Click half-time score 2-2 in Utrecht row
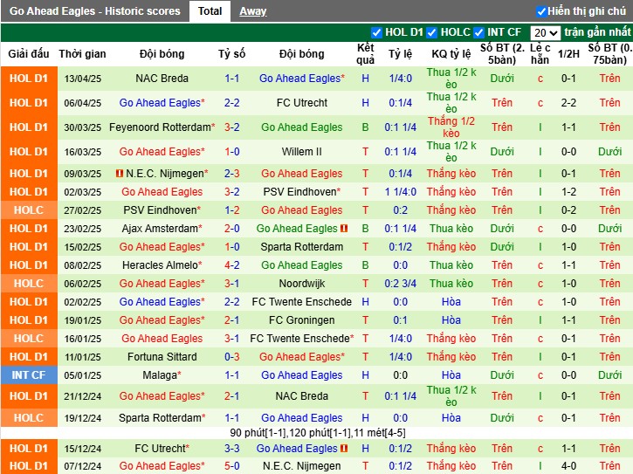 click(568, 103)
